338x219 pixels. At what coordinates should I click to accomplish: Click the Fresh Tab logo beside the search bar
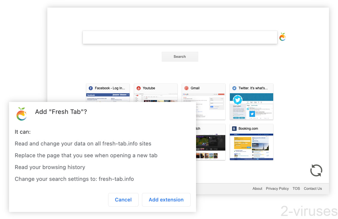pyautogui.click(x=283, y=37)
